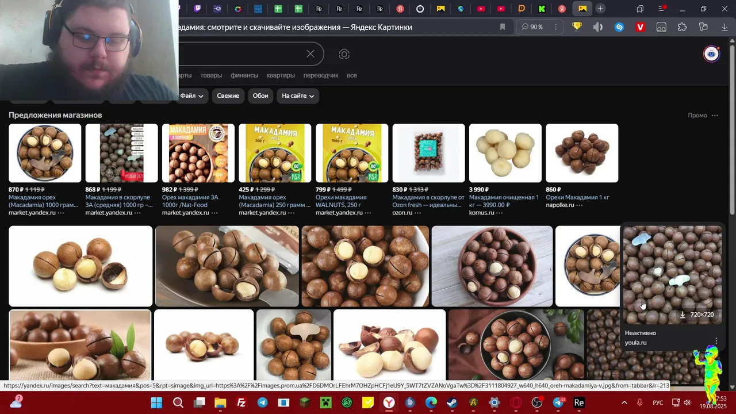Click the tray microphone icon
The image size is (736, 414).
click(640, 402)
